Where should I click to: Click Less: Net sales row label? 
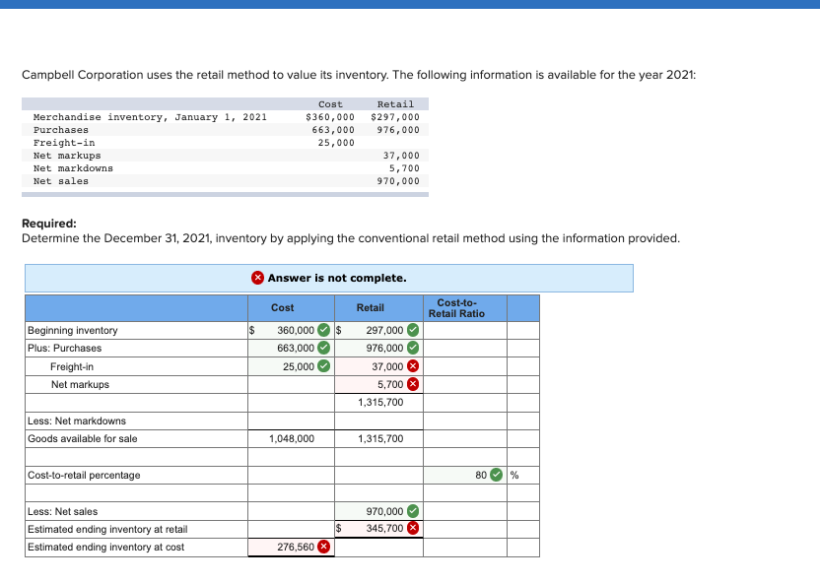click(x=63, y=511)
